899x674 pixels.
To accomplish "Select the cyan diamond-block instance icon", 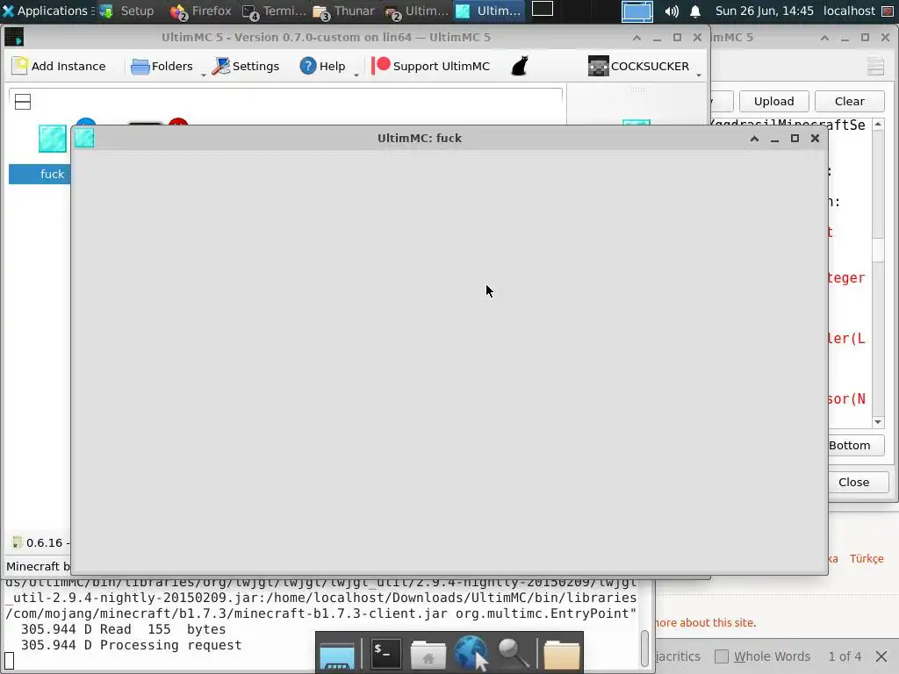I will 52,138.
